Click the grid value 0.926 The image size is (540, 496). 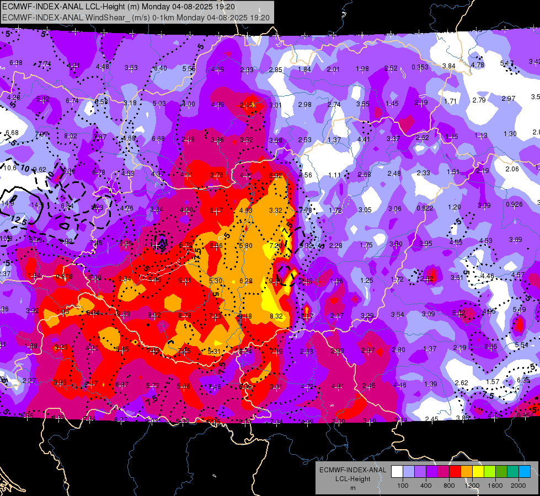[514, 204]
